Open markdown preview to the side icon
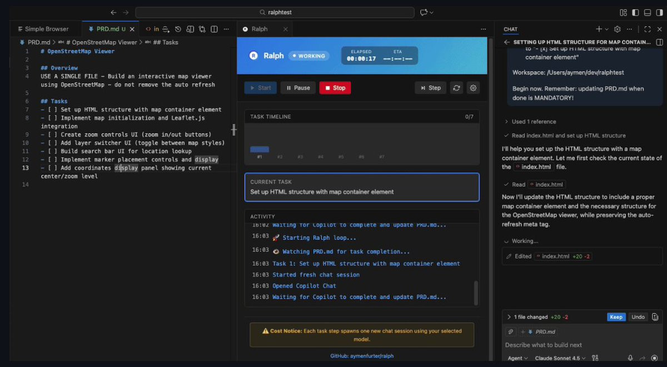The height and width of the screenshot is (367, 667). click(190, 29)
